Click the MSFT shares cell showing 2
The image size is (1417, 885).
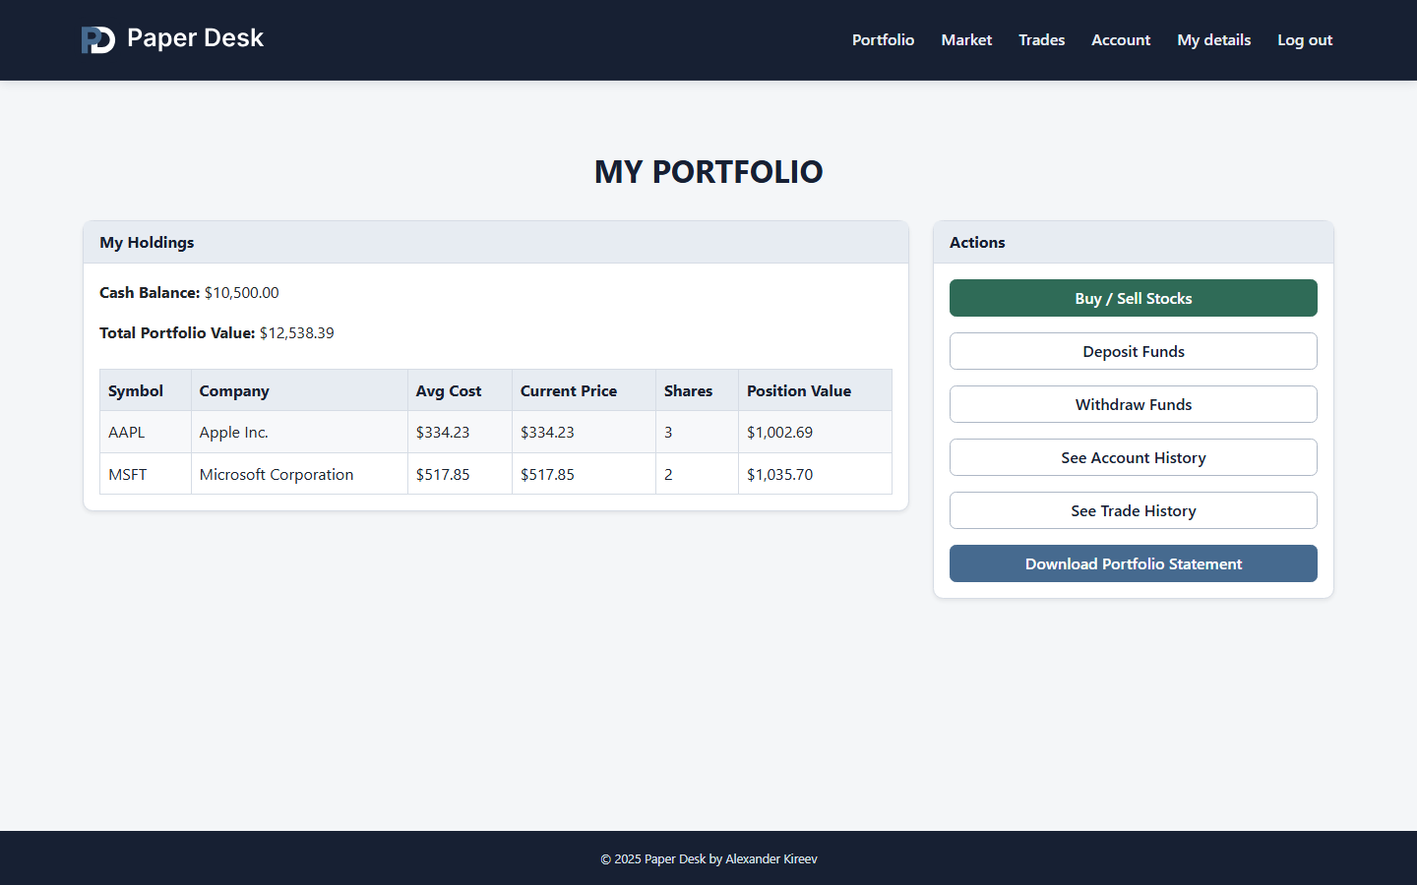click(697, 474)
